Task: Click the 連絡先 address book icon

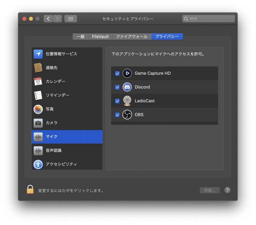Action: [38, 68]
